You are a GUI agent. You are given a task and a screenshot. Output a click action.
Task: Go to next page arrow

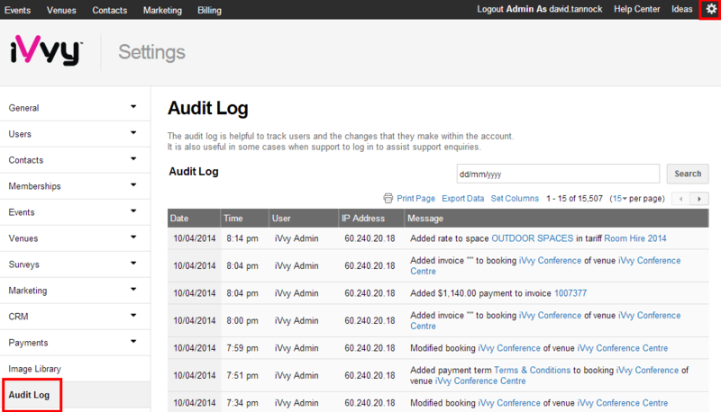click(x=699, y=199)
